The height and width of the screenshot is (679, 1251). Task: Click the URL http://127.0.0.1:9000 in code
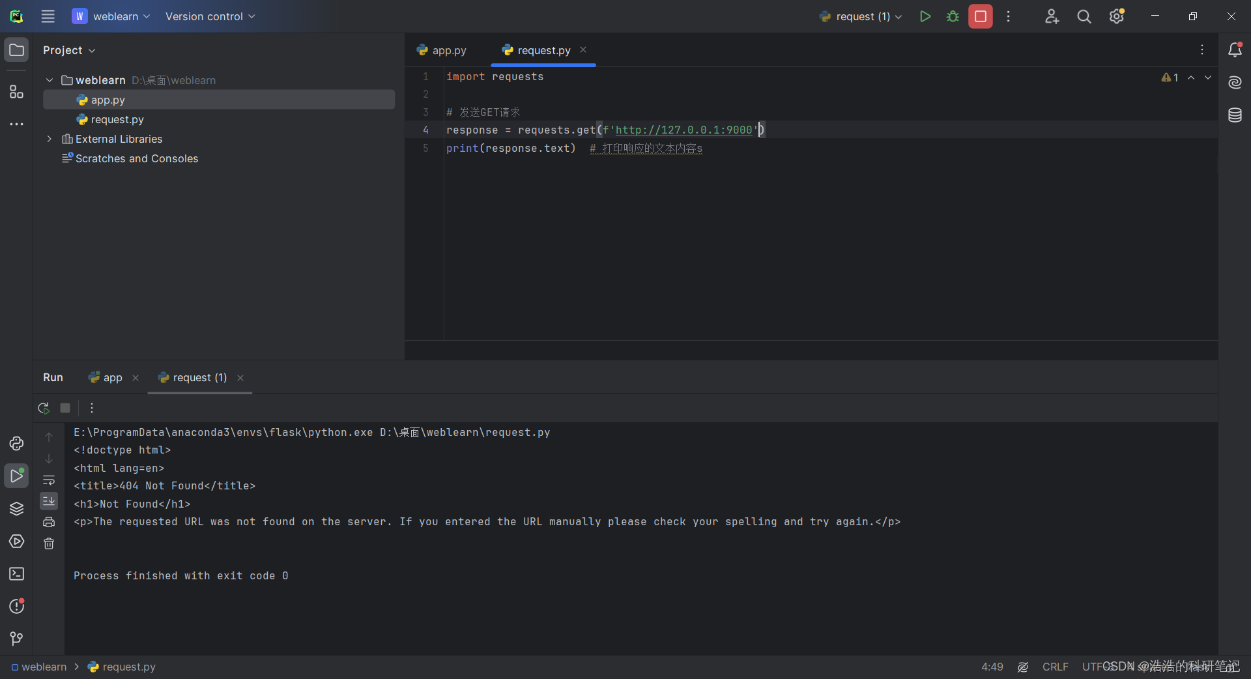[684, 130]
